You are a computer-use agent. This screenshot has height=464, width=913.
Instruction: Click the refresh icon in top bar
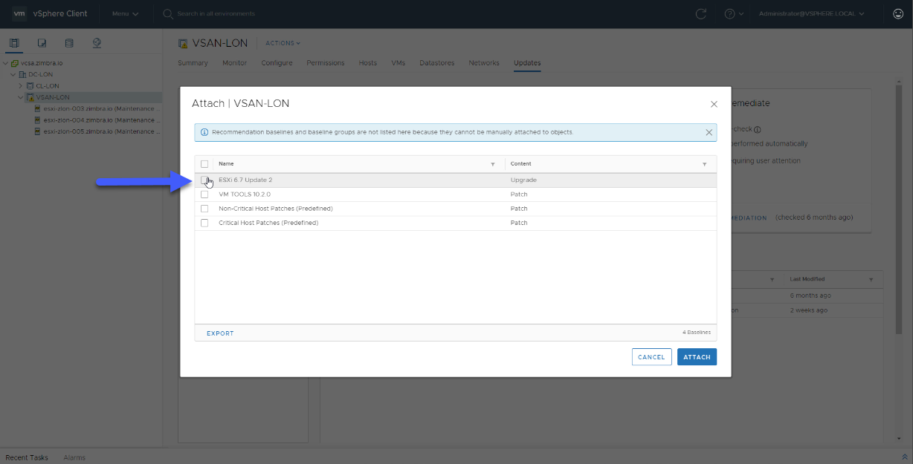[700, 13]
